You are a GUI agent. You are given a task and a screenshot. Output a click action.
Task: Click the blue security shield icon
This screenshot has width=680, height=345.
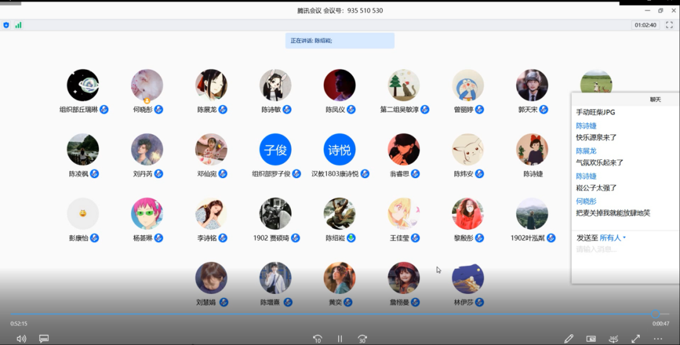[6, 25]
